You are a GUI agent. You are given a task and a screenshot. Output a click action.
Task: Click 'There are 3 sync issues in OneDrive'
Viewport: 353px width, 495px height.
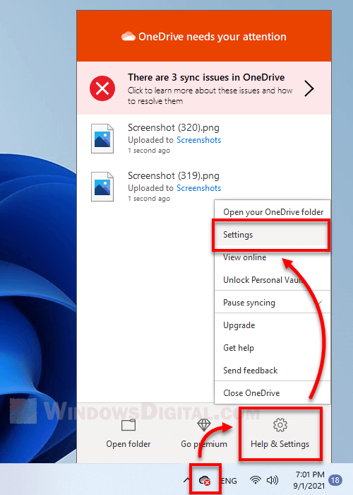(206, 77)
